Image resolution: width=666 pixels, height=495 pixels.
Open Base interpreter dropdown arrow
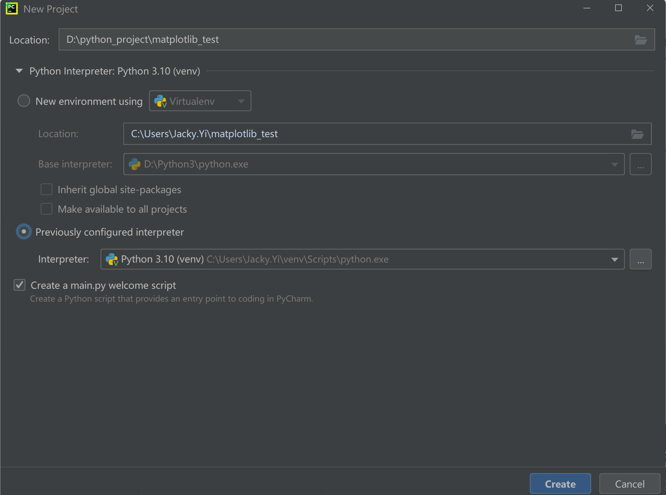pos(614,164)
